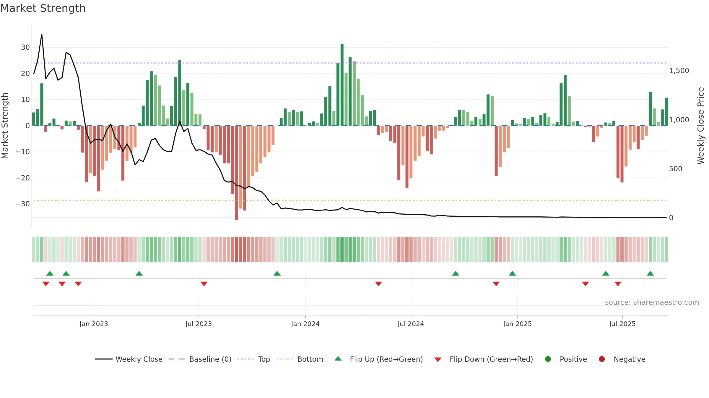Click the Jul 2024 x-axis label

pos(411,324)
